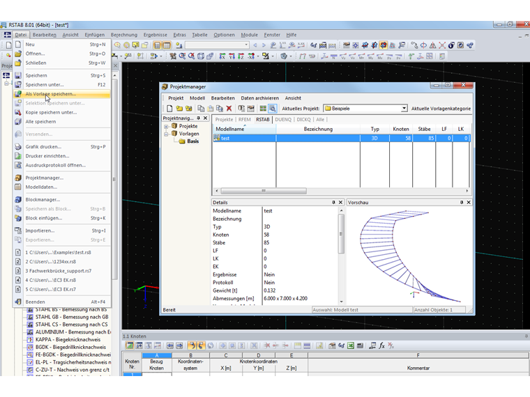Click the Knoten column header in model list
Image resolution: width=530 pixels, height=397 pixels.
(401, 129)
